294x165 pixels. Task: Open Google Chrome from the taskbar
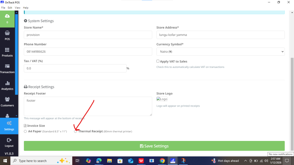point(162,161)
